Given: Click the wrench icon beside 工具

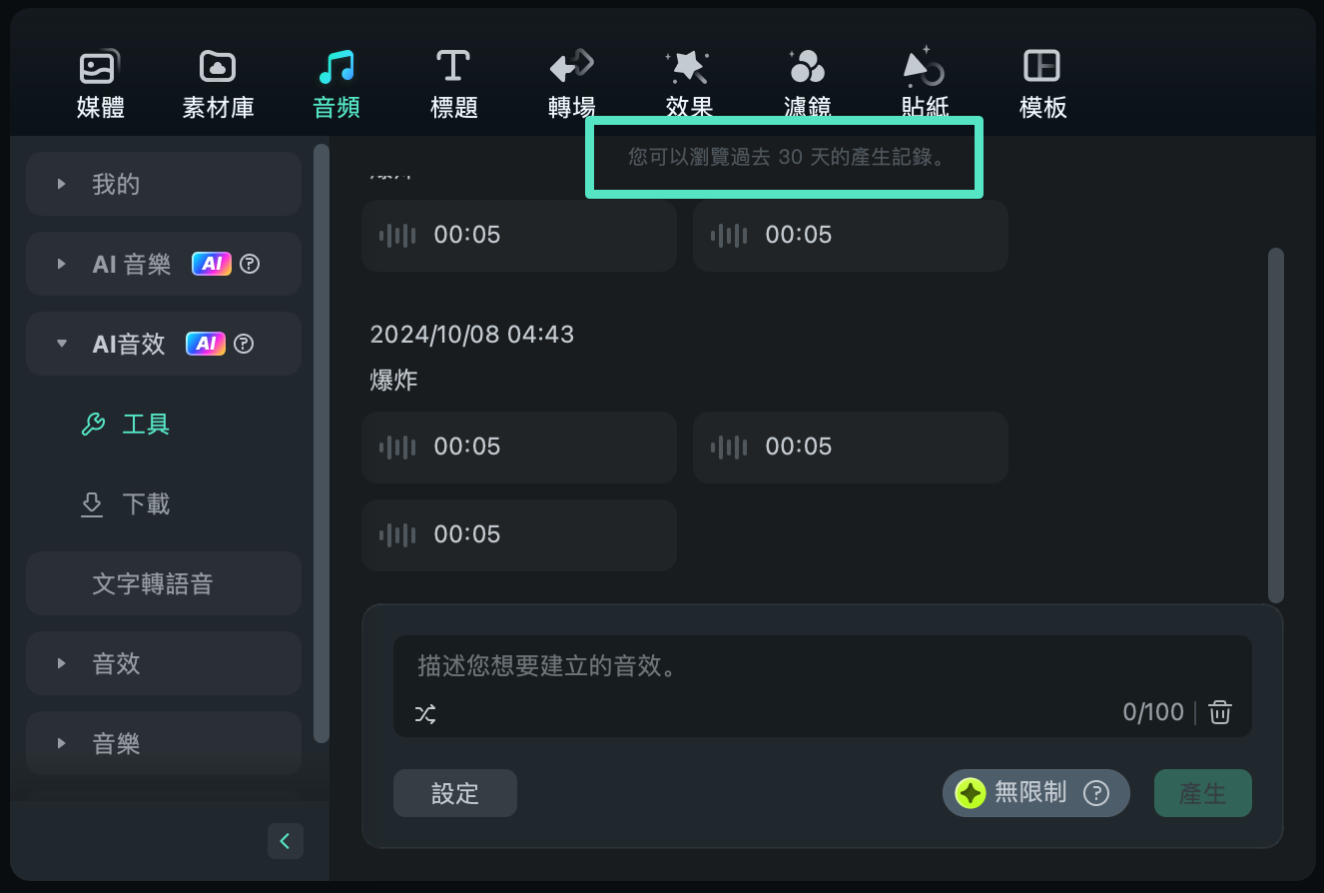Looking at the screenshot, I should coord(93,425).
